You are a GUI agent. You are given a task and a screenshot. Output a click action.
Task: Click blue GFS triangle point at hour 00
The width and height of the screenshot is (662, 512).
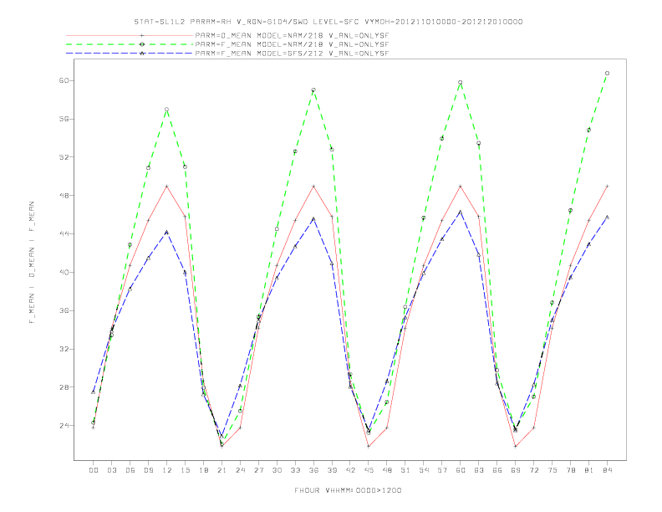tap(94, 392)
